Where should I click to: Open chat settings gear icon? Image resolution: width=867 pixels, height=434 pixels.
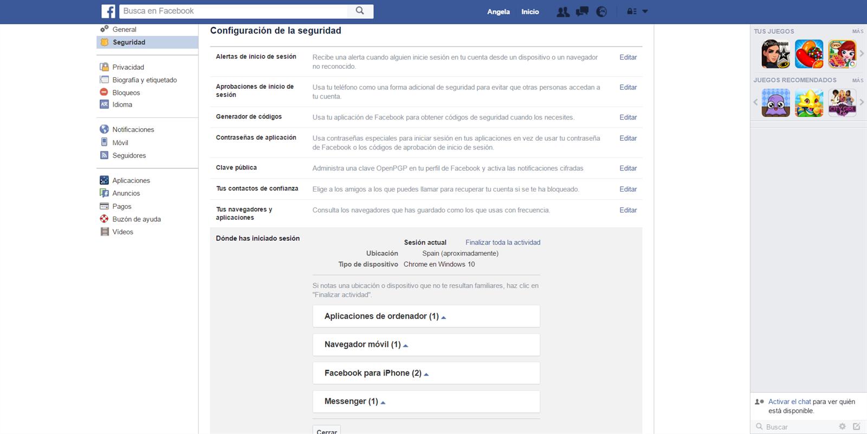click(x=842, y=426)
